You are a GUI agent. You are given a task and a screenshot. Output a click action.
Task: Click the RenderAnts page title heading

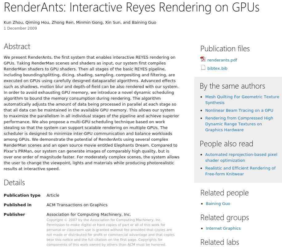[131, 7]
